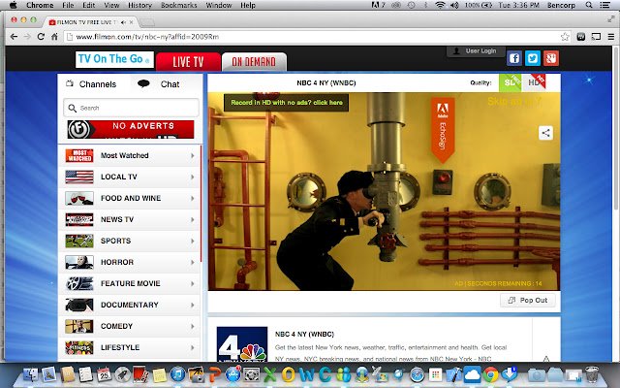Click Record in HD with no ads link
This screenshot has height=388, width=620.
click(287, 103)
